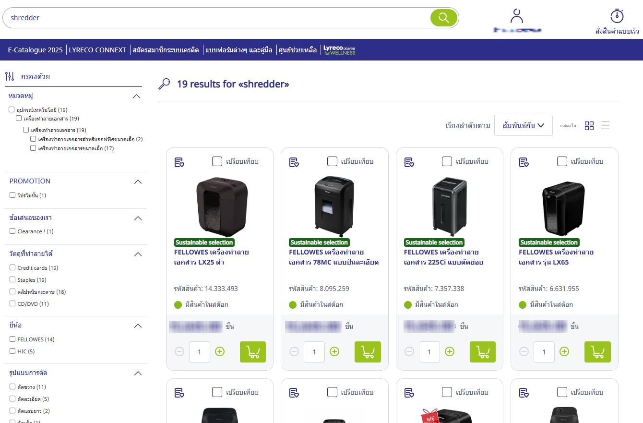The height and width of the screenshot is (423, 643).
Task: Check the อุปกรณ์เทคโนโลยี (19) category filter
Action: pyautogui.click(x=12, y=110)
